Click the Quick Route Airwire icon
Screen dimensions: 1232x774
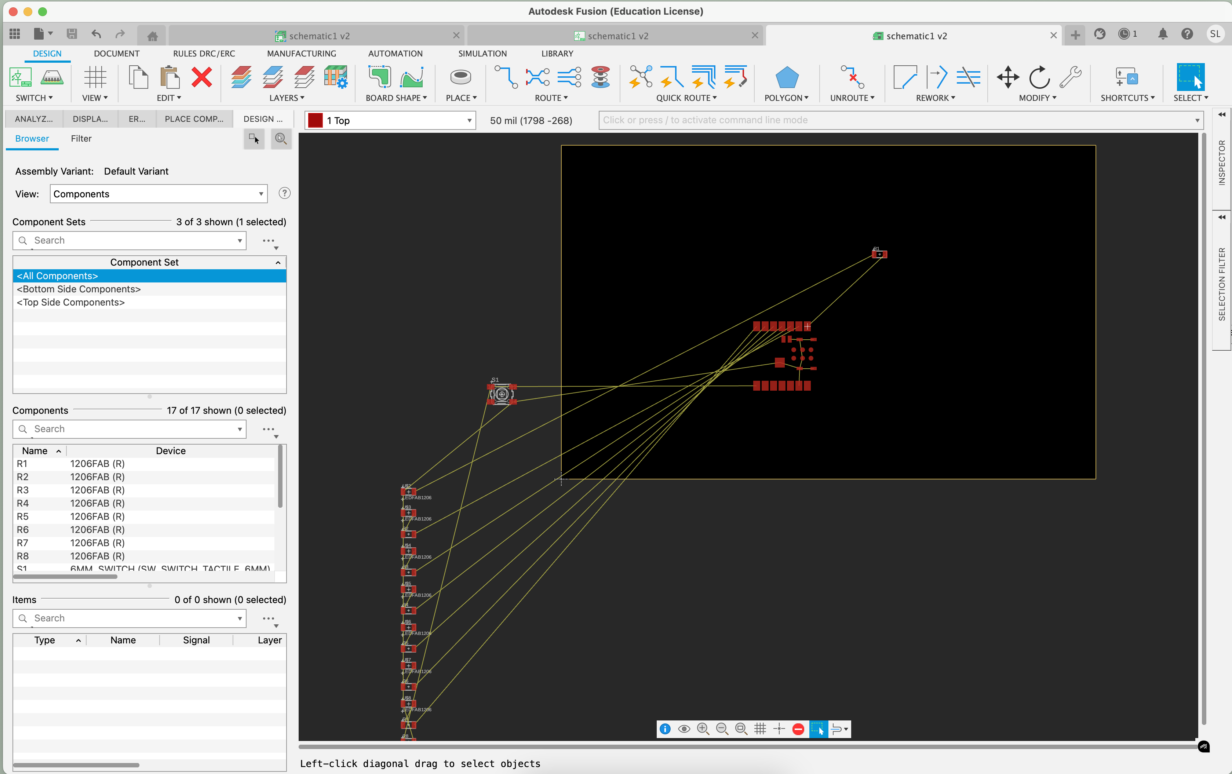pyautogui.click(x=641, y=77)
